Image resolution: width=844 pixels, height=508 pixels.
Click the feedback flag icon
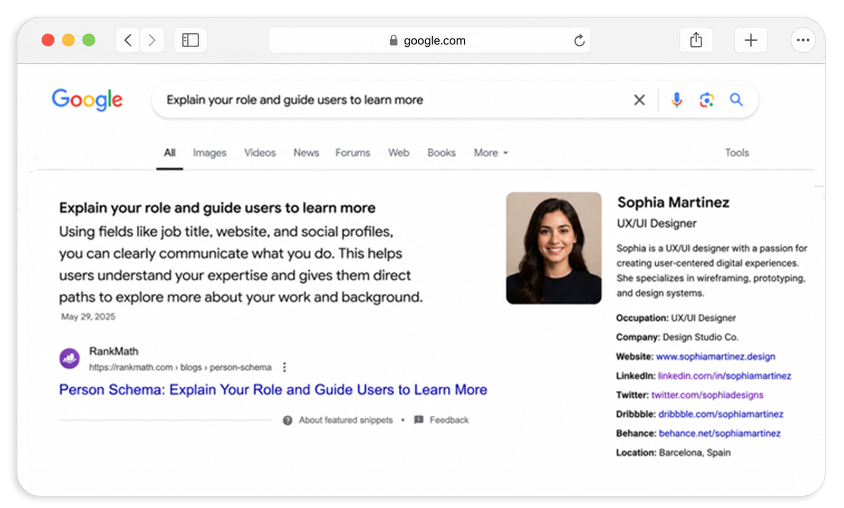click(419, 420)
